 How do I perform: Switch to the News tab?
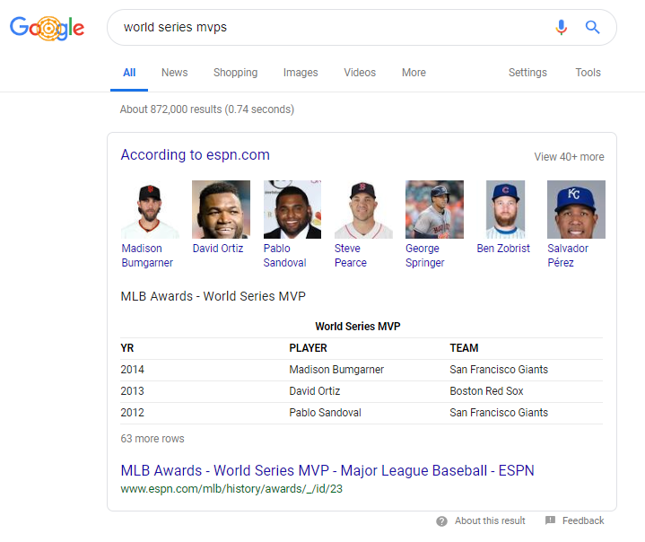174,73
